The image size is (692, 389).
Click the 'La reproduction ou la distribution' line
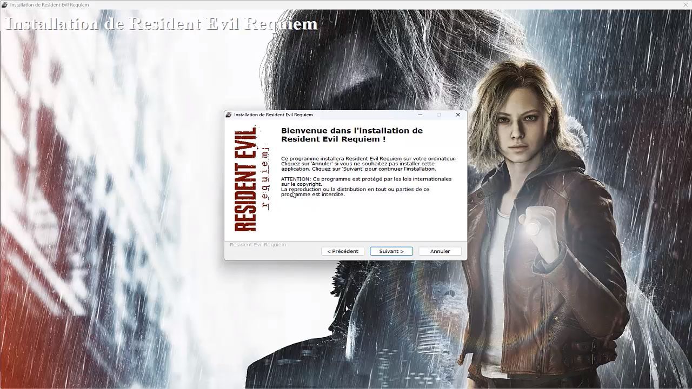[x=355, y=190]
